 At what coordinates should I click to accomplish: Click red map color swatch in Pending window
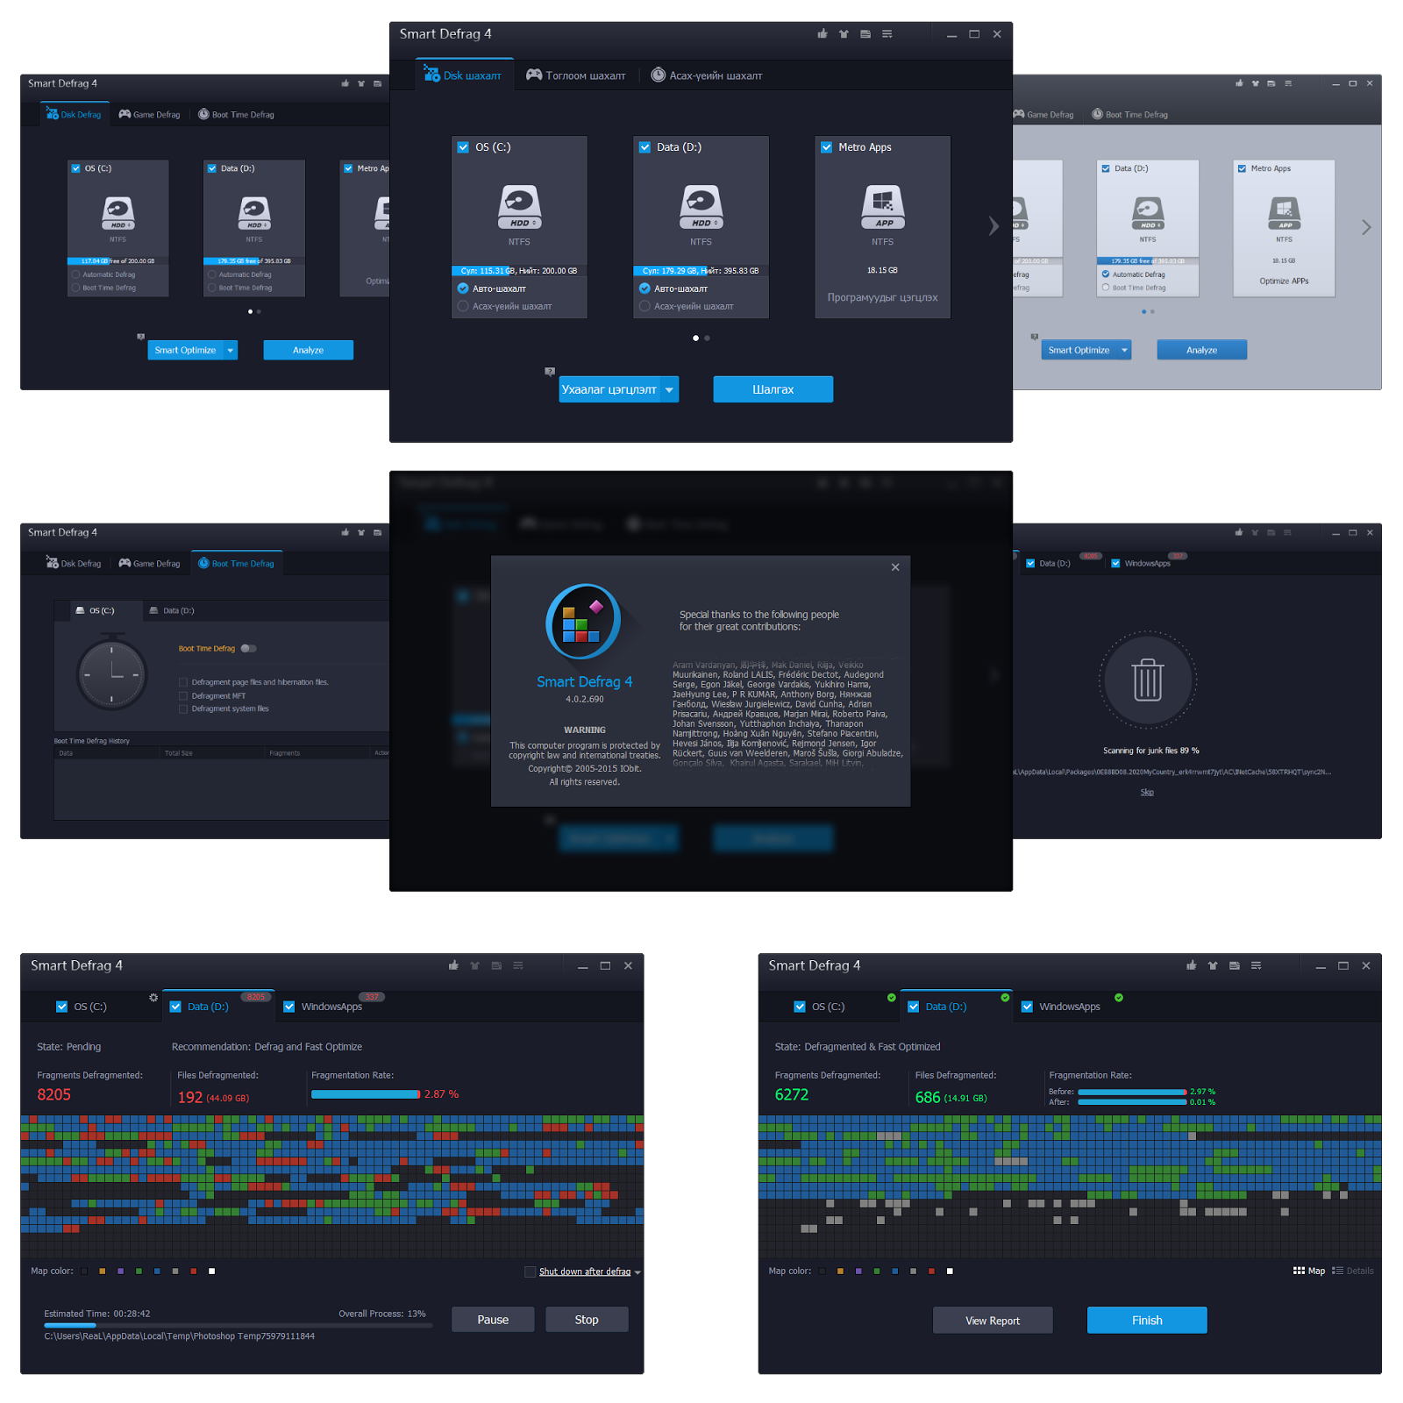coord(194,1271)
